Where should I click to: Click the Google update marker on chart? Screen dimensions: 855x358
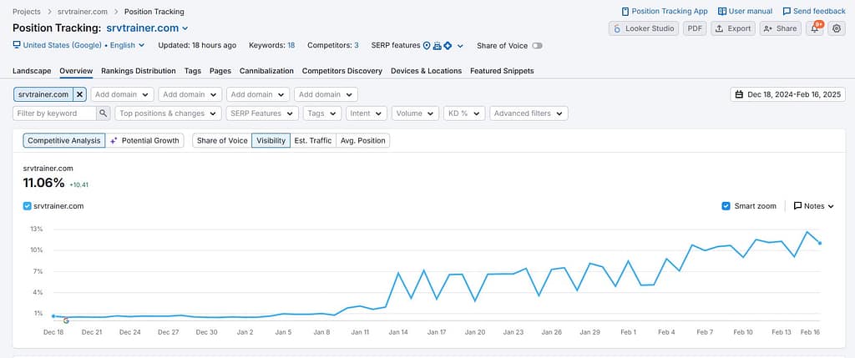click(x=66, y=320)
